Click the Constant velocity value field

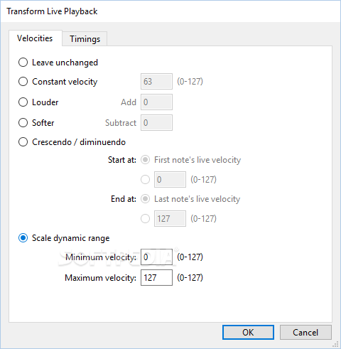coord(156,82)
